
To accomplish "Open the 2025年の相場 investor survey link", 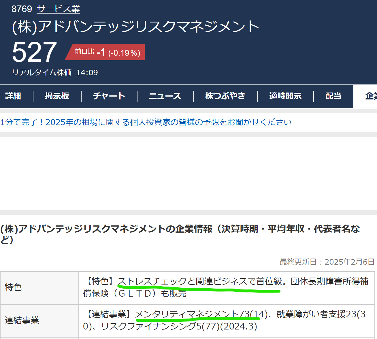I will pos(146,122).
